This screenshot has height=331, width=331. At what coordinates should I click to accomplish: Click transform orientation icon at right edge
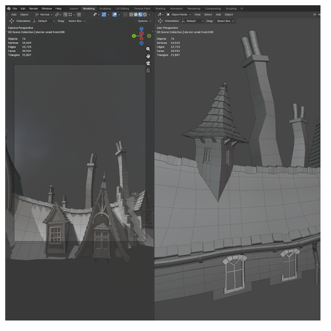(315, 15)
